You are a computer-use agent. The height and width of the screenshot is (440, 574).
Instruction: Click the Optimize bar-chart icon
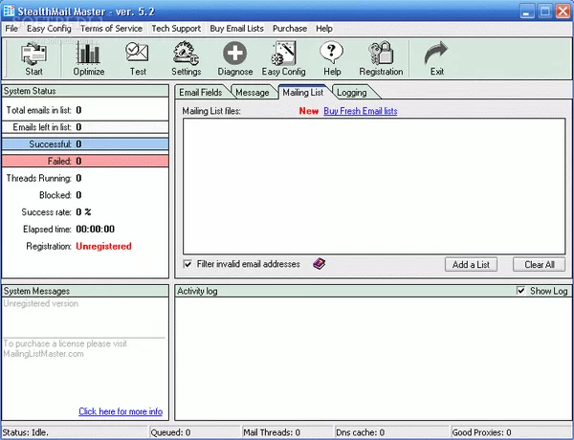88,53
